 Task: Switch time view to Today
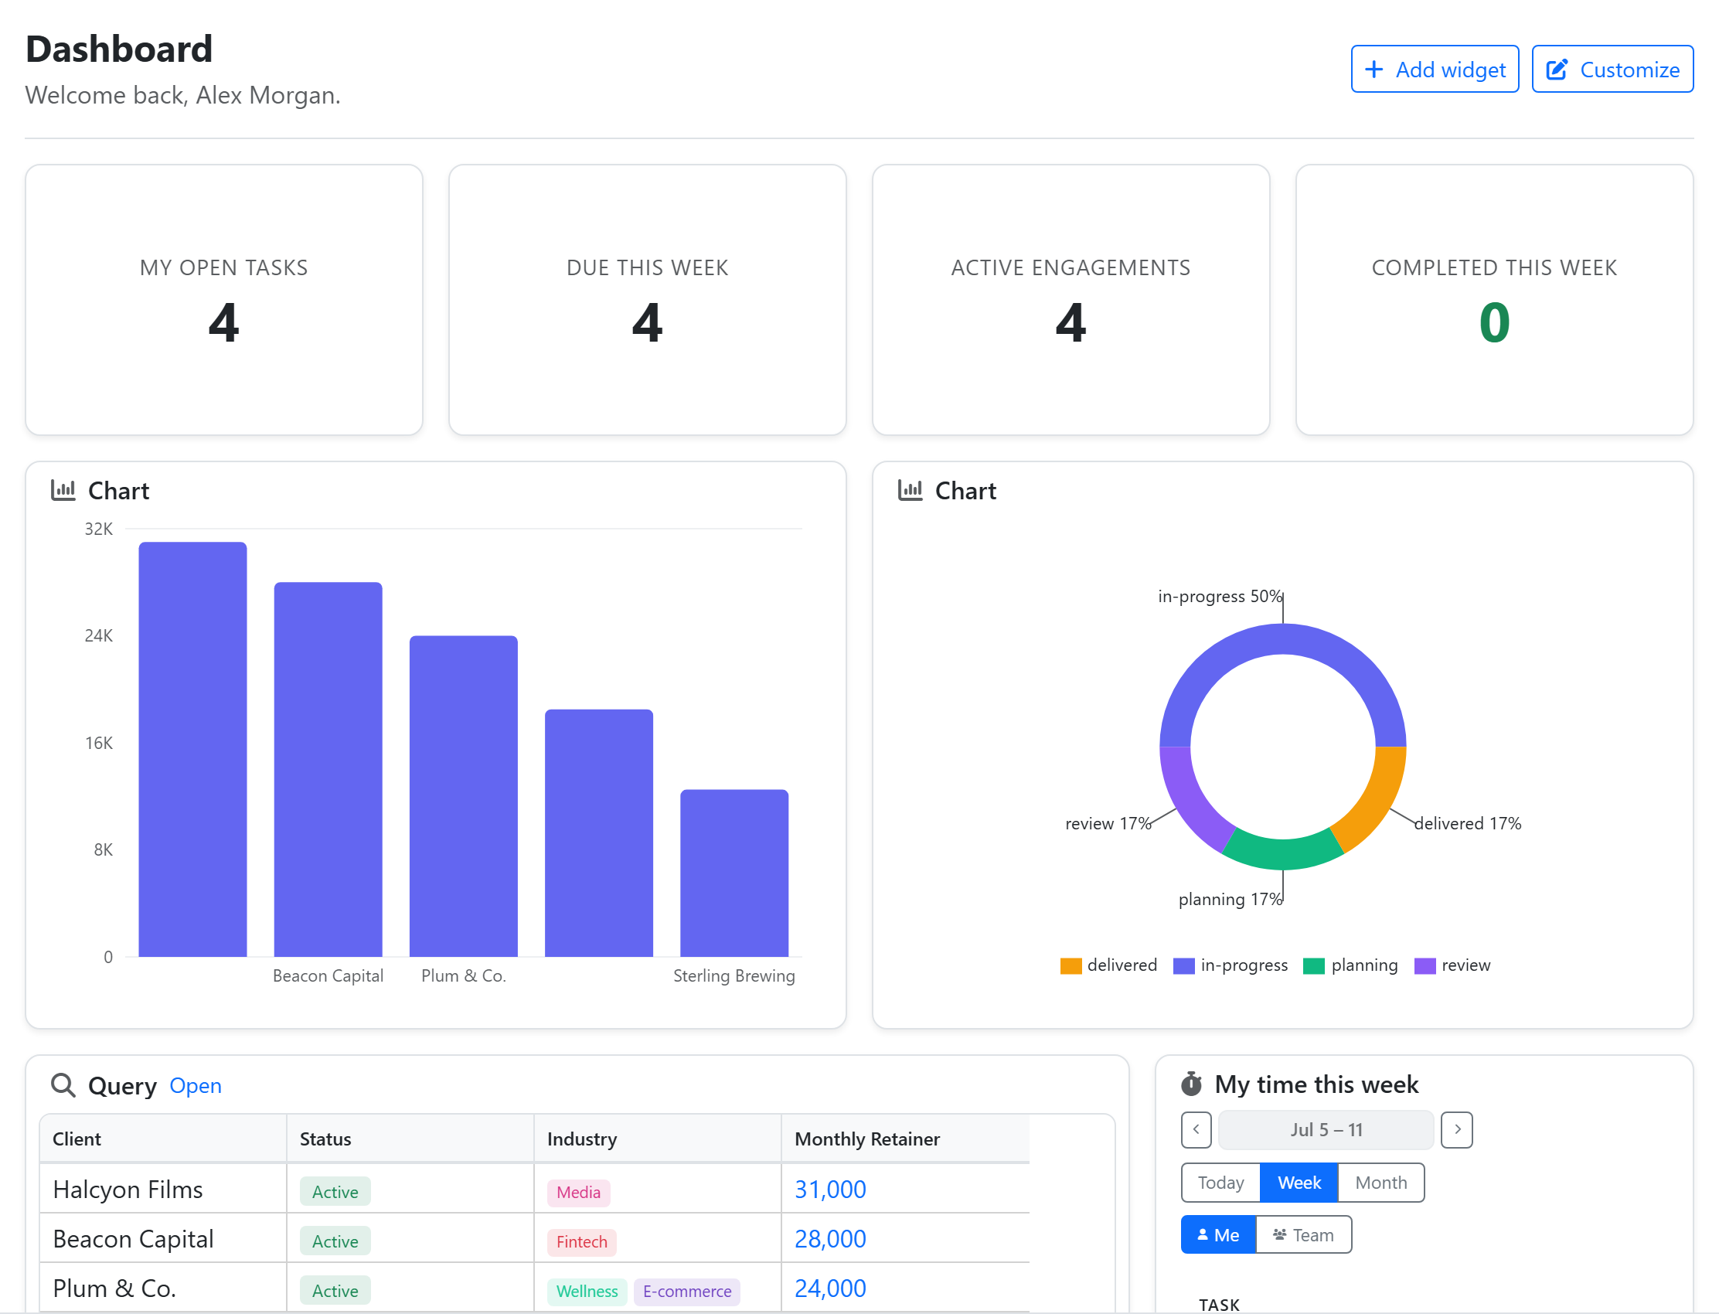1220,1182
